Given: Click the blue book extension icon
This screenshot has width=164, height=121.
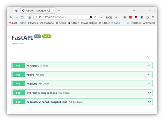Looking at the screenshot, I should 142,17.
